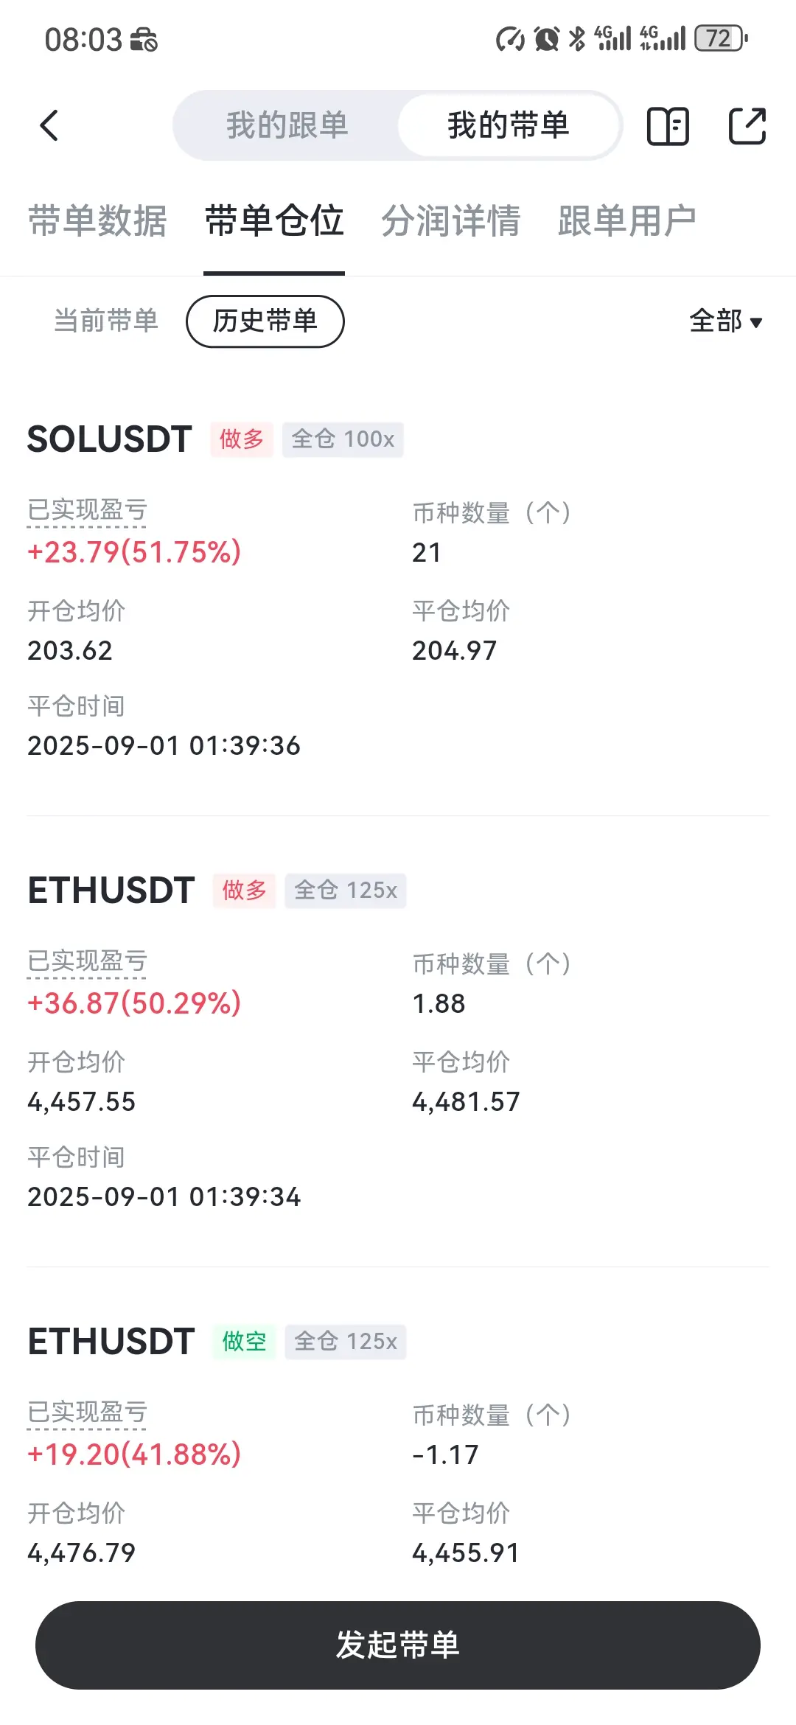This screenshot has width=796, height=1725.
Task: Tap the alarm clock status icon
Action: tap(546, 38)
